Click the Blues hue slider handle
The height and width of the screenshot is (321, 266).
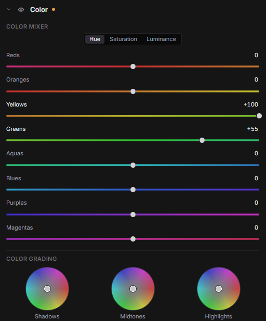click(x=133, y=190)
